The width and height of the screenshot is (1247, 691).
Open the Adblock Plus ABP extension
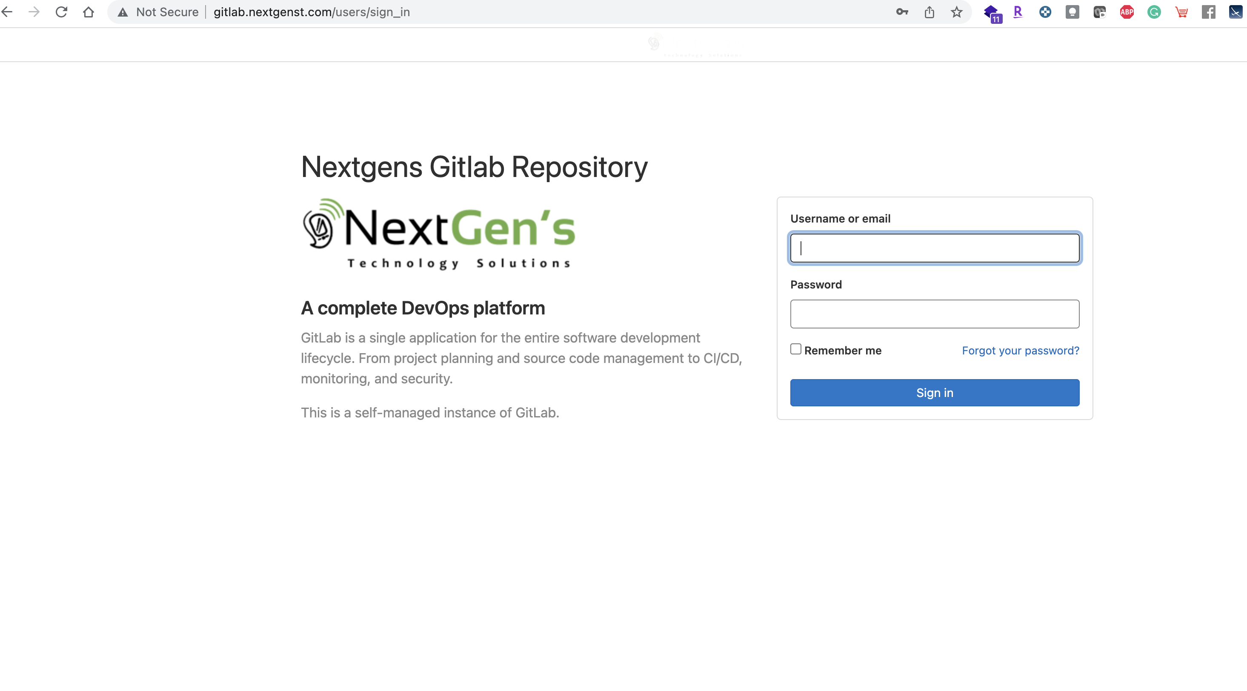1127,12
